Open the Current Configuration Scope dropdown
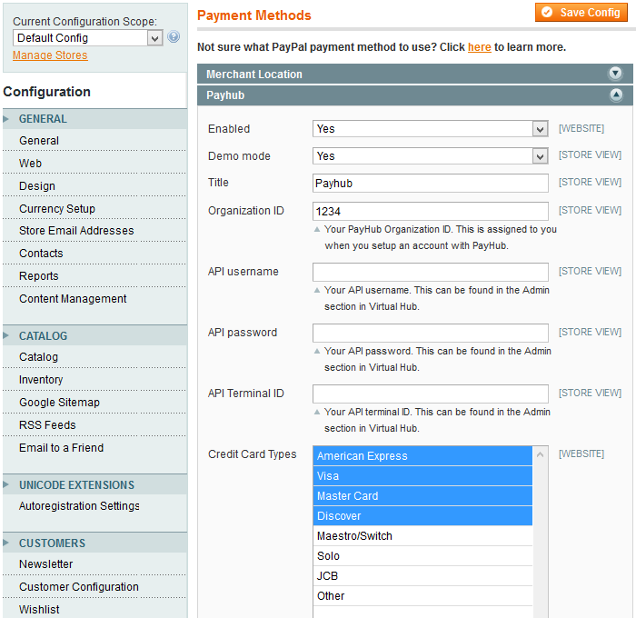636x618 pixels. click(x=87, y=38)
